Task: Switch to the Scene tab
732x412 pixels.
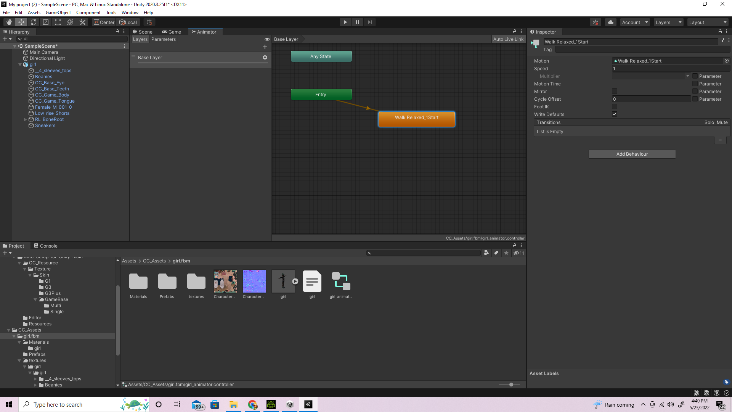Action: click(143, 32)
